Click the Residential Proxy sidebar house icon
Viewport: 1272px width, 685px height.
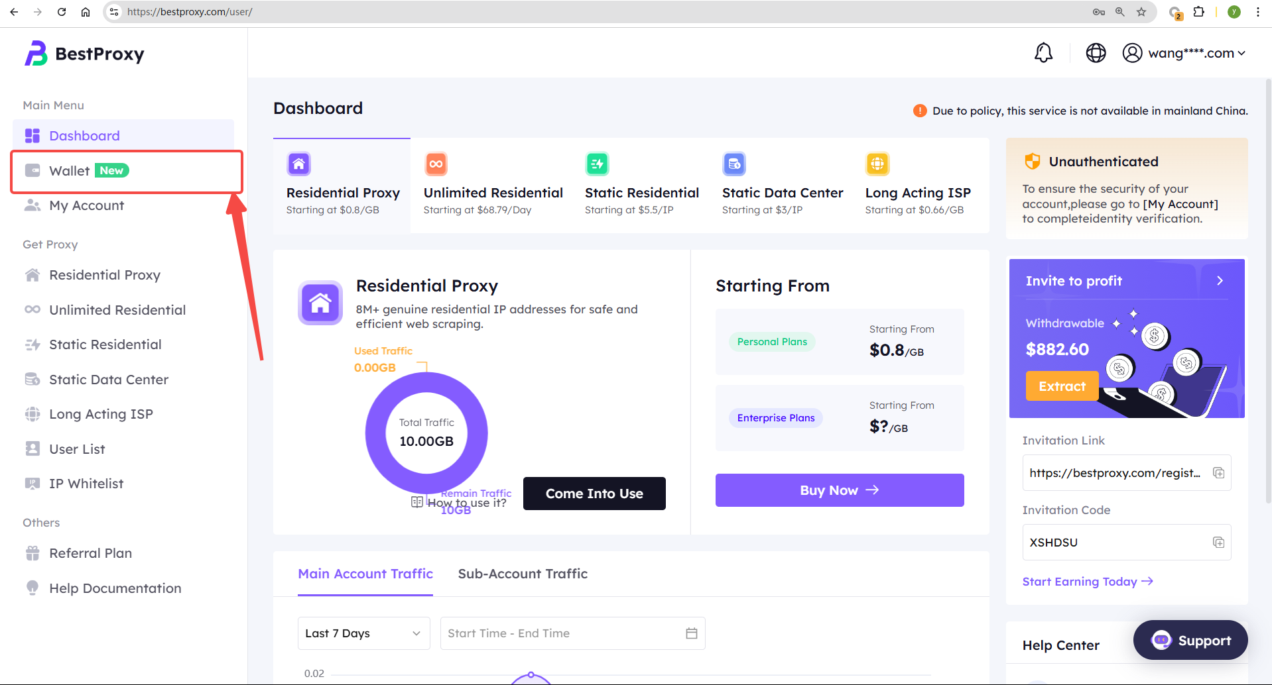click(32, 275)
